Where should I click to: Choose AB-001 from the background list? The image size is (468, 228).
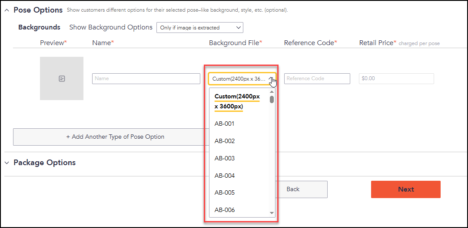tap(224, 124)
